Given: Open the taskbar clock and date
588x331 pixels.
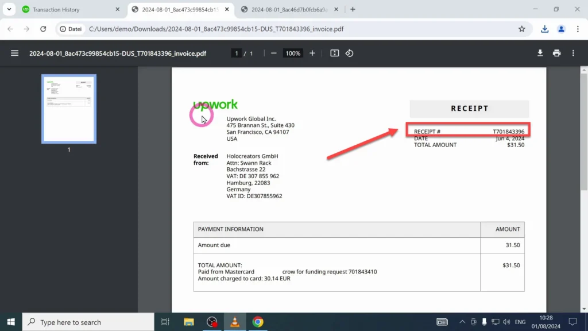Looking at the screenshot, I should pos(546,322).
